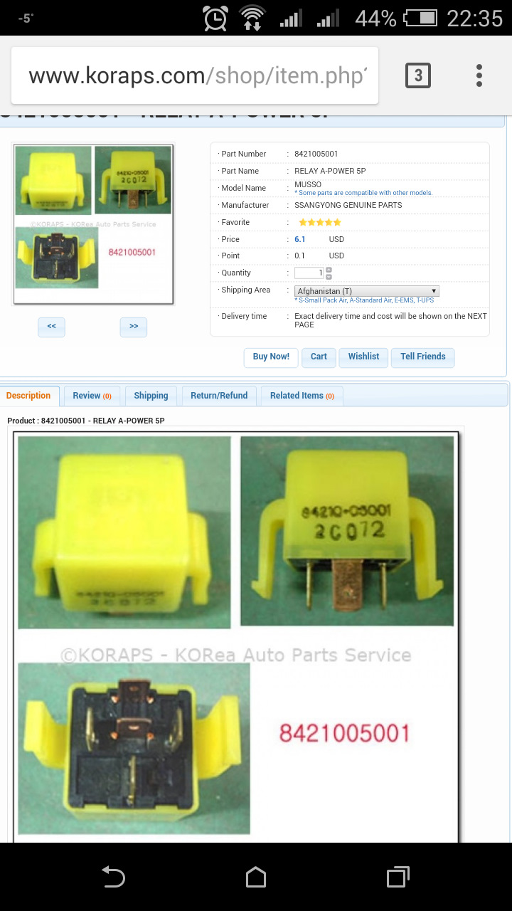Click the 44% battery percentage text
This screenshot has height=911, width=512.
point(375,18)
